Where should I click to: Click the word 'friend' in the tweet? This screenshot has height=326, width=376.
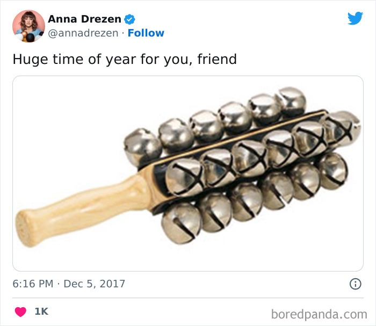pos(217,59)
